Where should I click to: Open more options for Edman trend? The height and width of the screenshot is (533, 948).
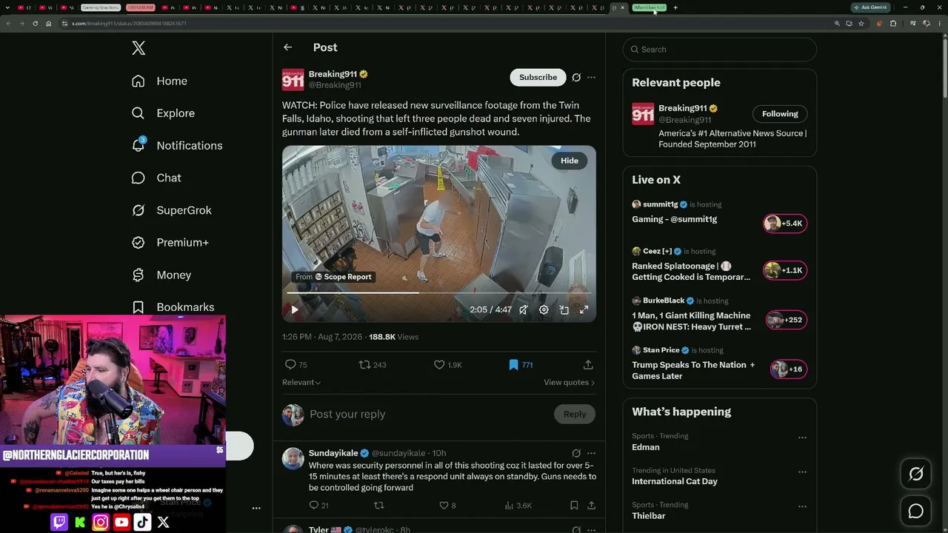[x=802, y=438]
